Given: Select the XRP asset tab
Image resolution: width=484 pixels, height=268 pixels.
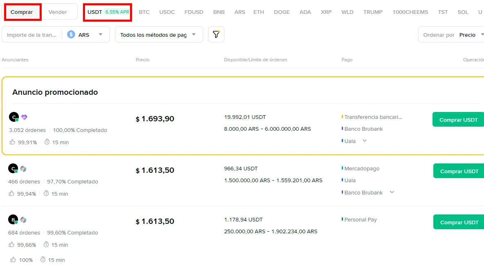Looking at the screenshot, I should (x=326, y=12).
